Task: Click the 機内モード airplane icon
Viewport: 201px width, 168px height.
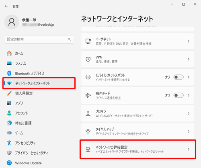Action: tap(88, 95)
